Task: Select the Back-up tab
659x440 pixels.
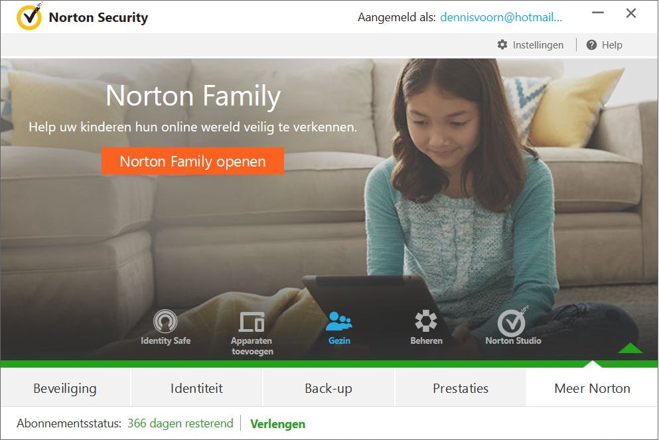Action: point(329,388)
